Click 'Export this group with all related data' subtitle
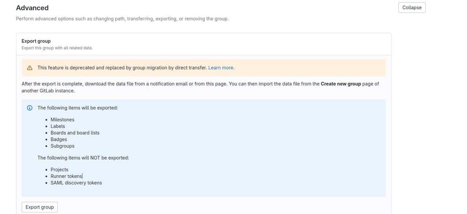The height and width of the screenshot is (214, 467). click(x=57, y=48)
